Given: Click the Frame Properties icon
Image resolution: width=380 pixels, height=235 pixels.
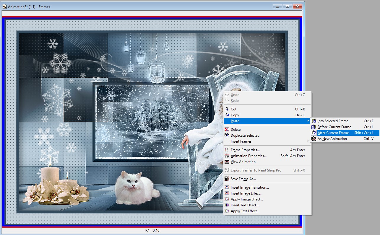Looking at the screenshot, I should click(227, 150).
